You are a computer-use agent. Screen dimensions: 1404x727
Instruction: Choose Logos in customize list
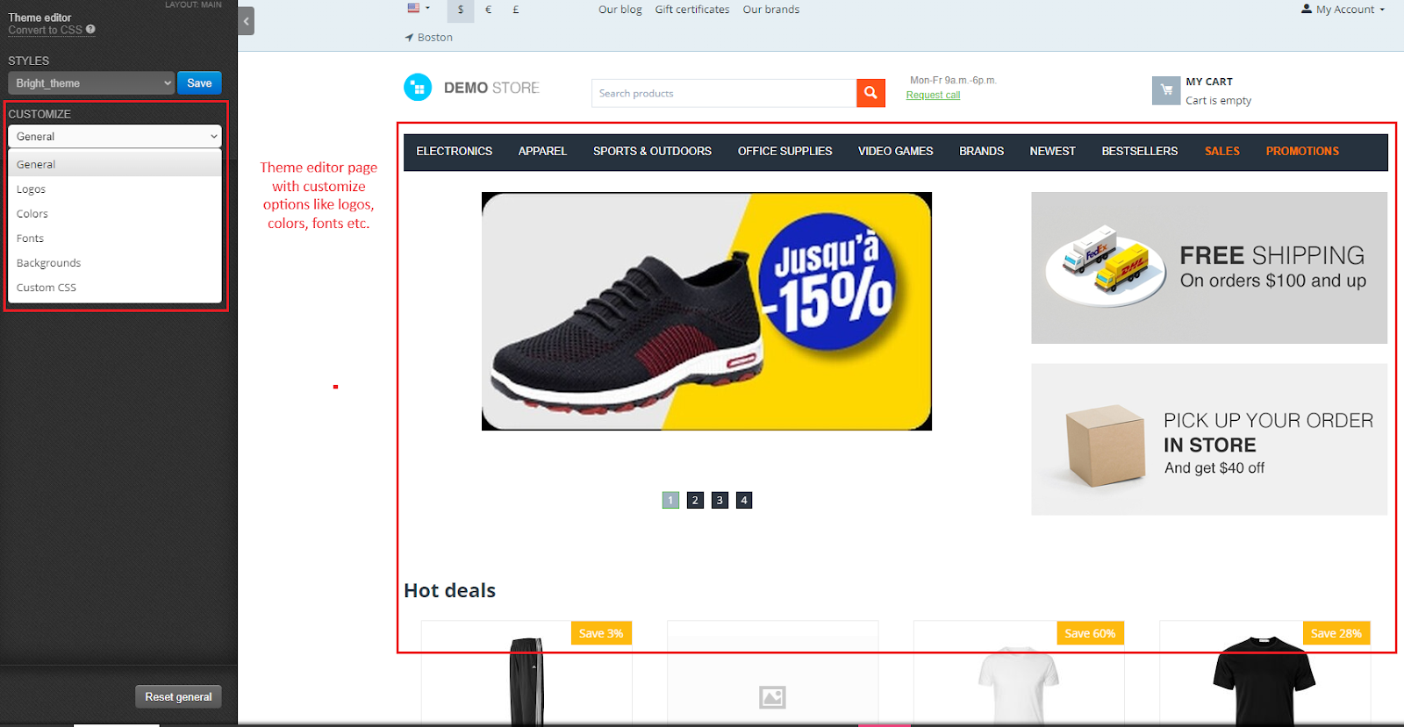point(115,189)
